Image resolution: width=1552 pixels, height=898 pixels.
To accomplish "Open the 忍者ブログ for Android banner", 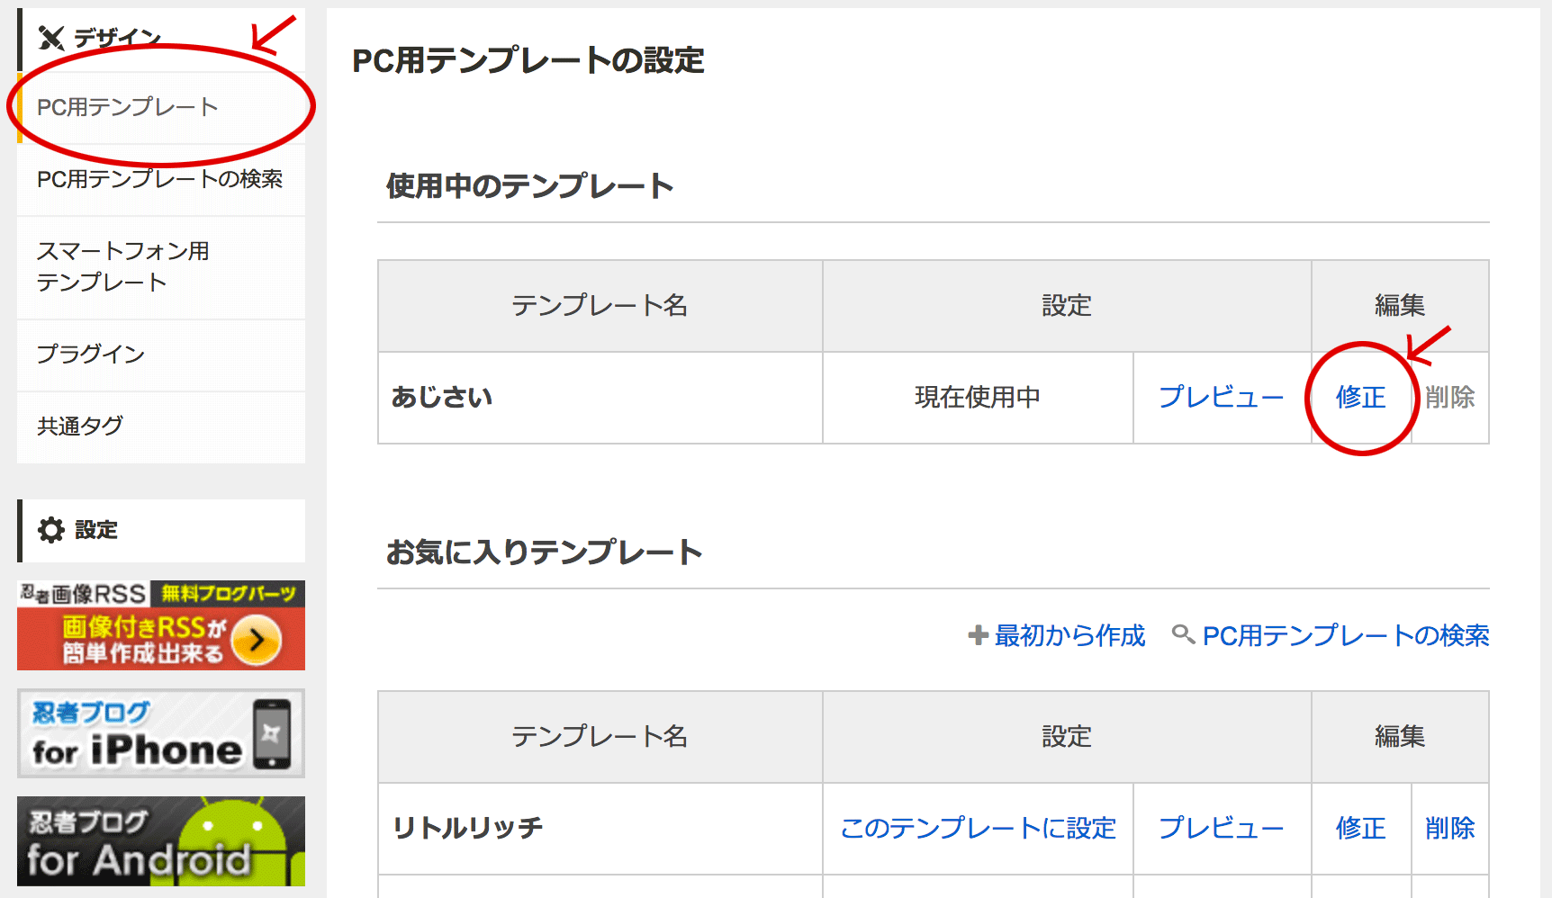I will point(161,841).
